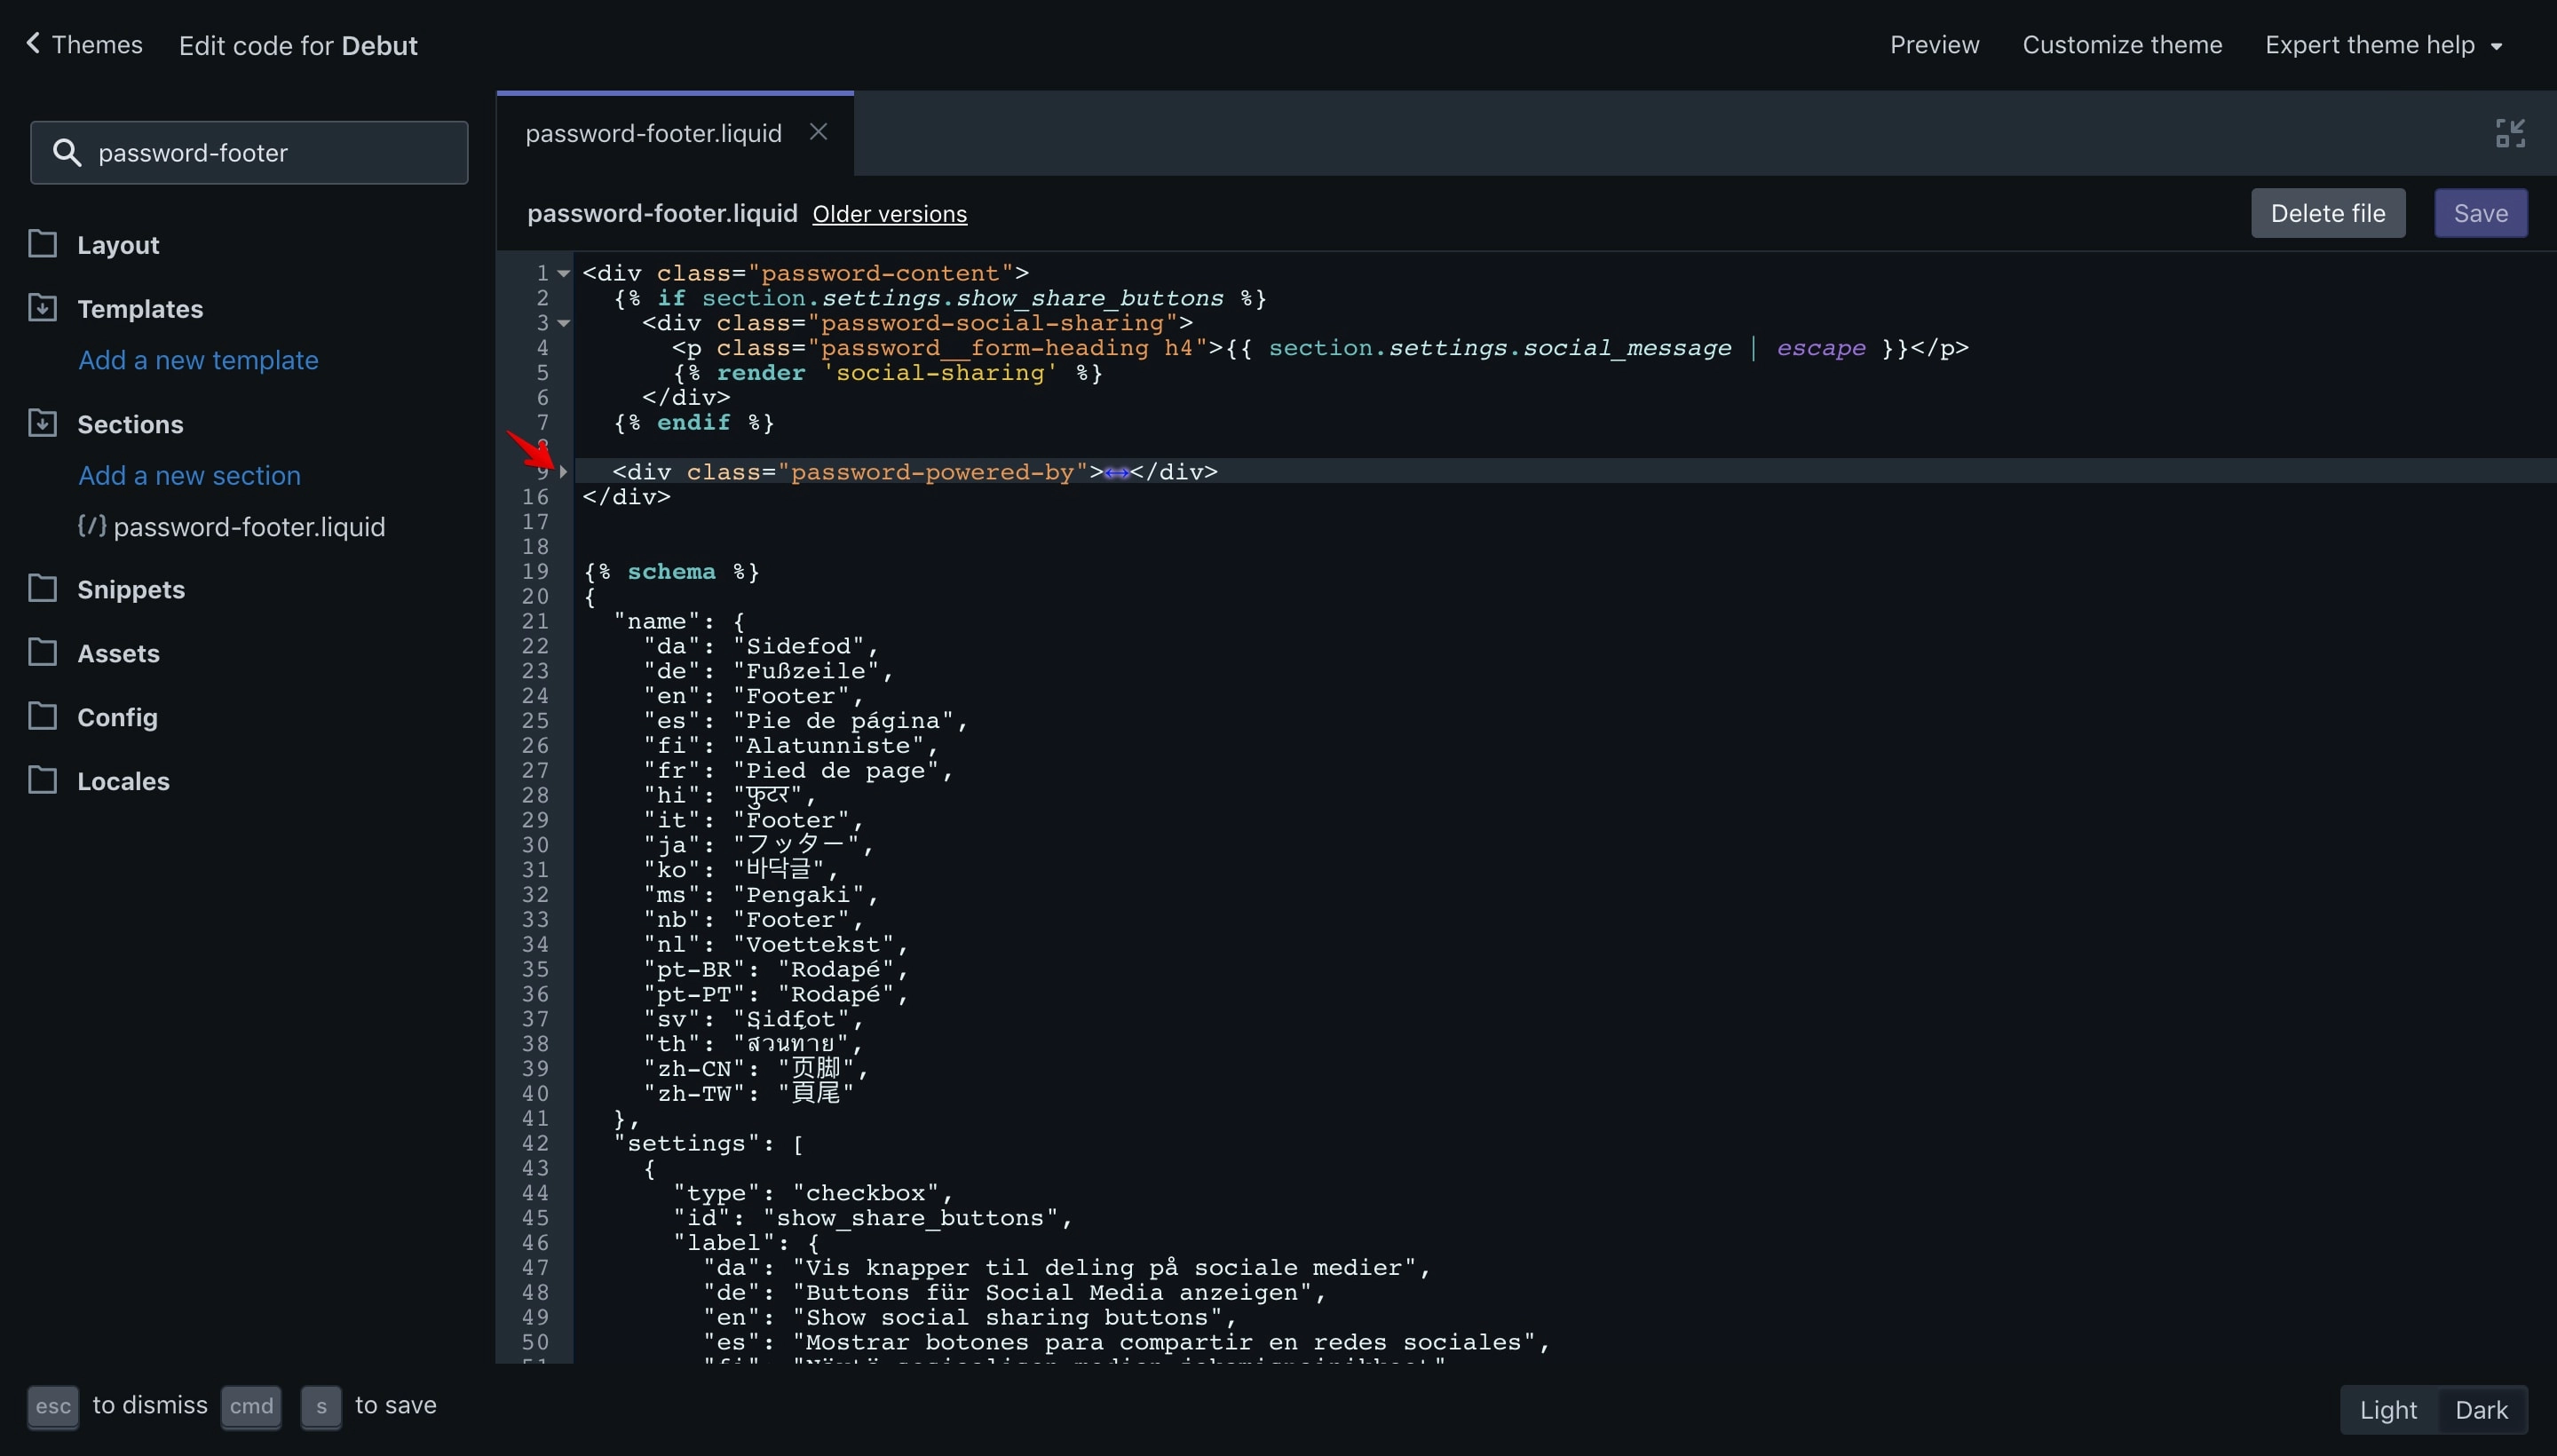Close the password-footer.liquid tab

pos(818,132)
